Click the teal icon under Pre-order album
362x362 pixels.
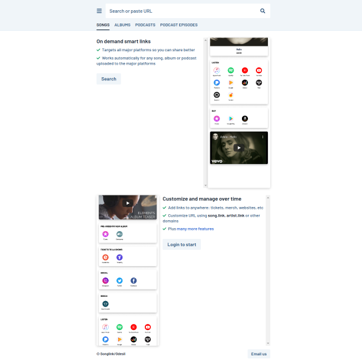tap(119, 234)
